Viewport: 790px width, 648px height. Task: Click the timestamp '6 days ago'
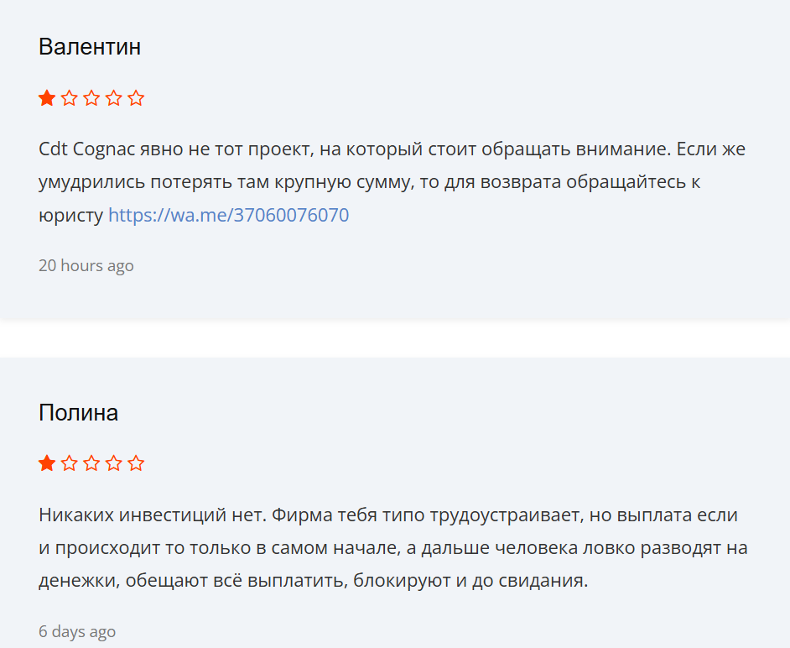pyautogui.click(x=76, y=631)
